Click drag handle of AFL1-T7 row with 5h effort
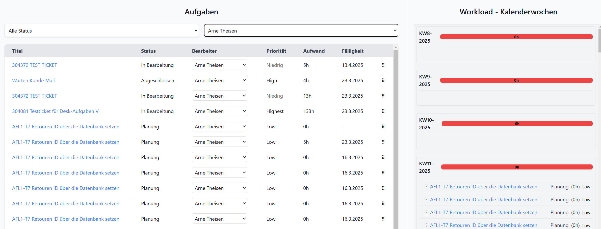The image size is (601, 229). click(x=383, y=142)
